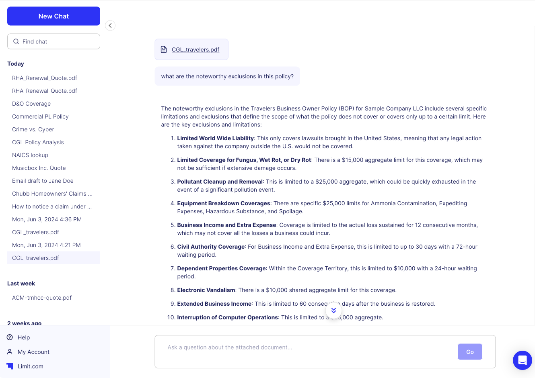Click the scroll-to-bottom double chevron icon
The height and width of the screenshot is (378, 535).
coord(333,310)
